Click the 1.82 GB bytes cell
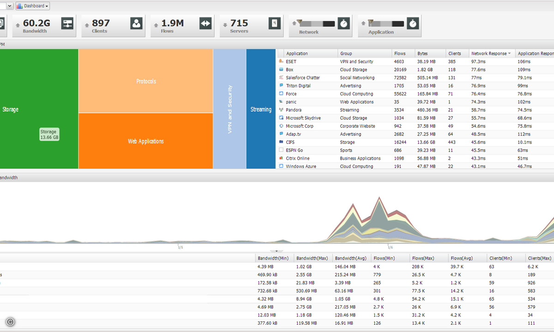 point(425,70)
